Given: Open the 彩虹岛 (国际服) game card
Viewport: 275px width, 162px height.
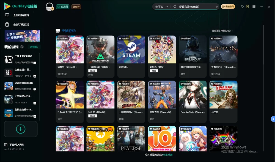Looking at the screenshot, I should coord(100,102).
